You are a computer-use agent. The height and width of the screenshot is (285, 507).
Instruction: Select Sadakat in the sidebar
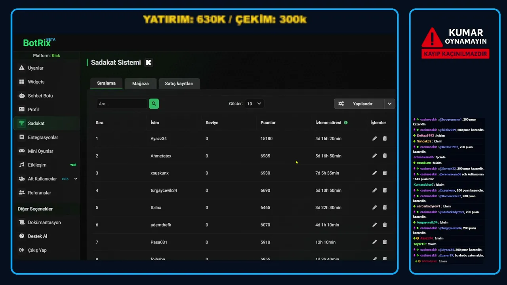(46, 123)
